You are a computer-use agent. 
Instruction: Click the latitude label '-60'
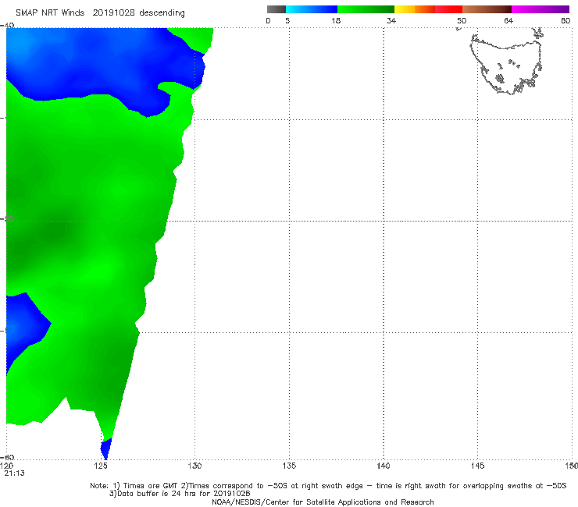click(7, 457)
